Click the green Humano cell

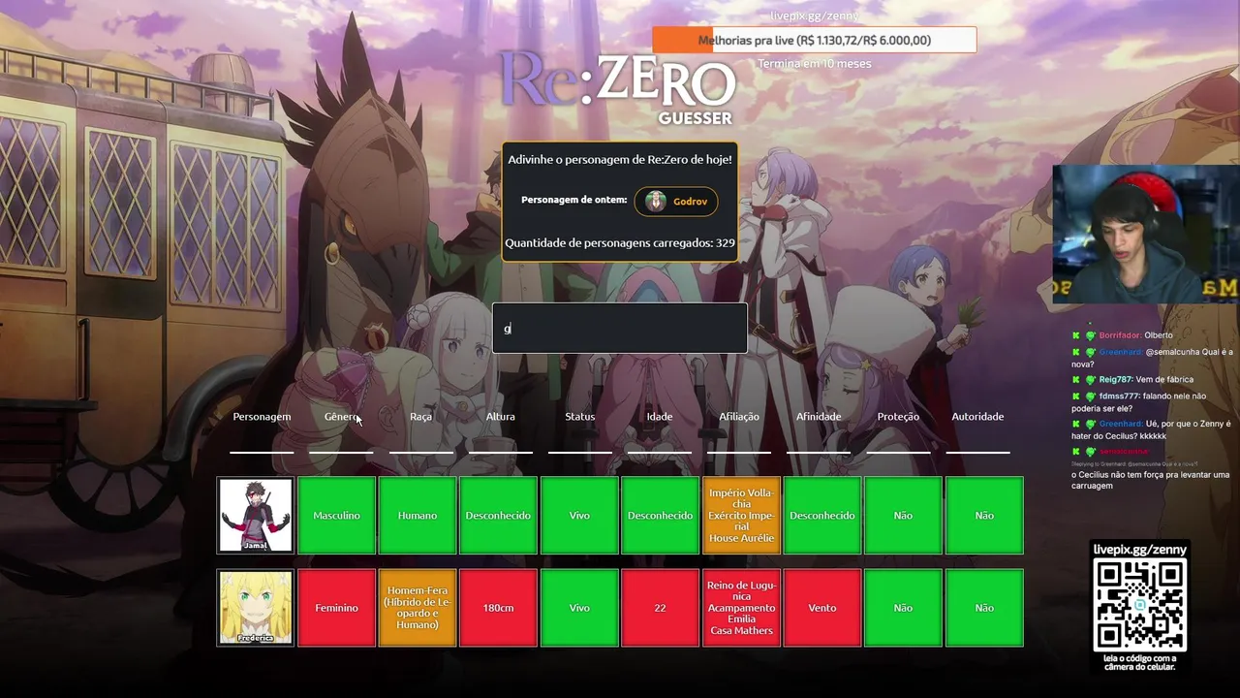pyautogui.click(x=418, y=515)
